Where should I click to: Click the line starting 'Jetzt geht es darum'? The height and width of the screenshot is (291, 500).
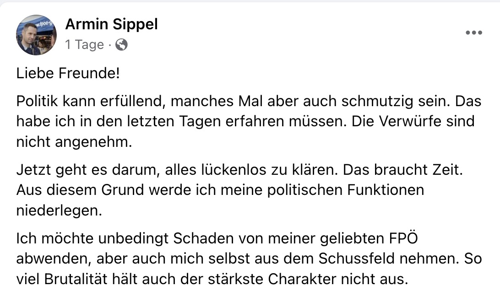click(x=239, y=170)
